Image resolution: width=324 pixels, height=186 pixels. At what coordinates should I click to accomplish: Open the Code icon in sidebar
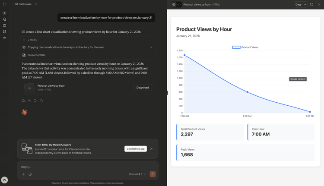[4, 38]
